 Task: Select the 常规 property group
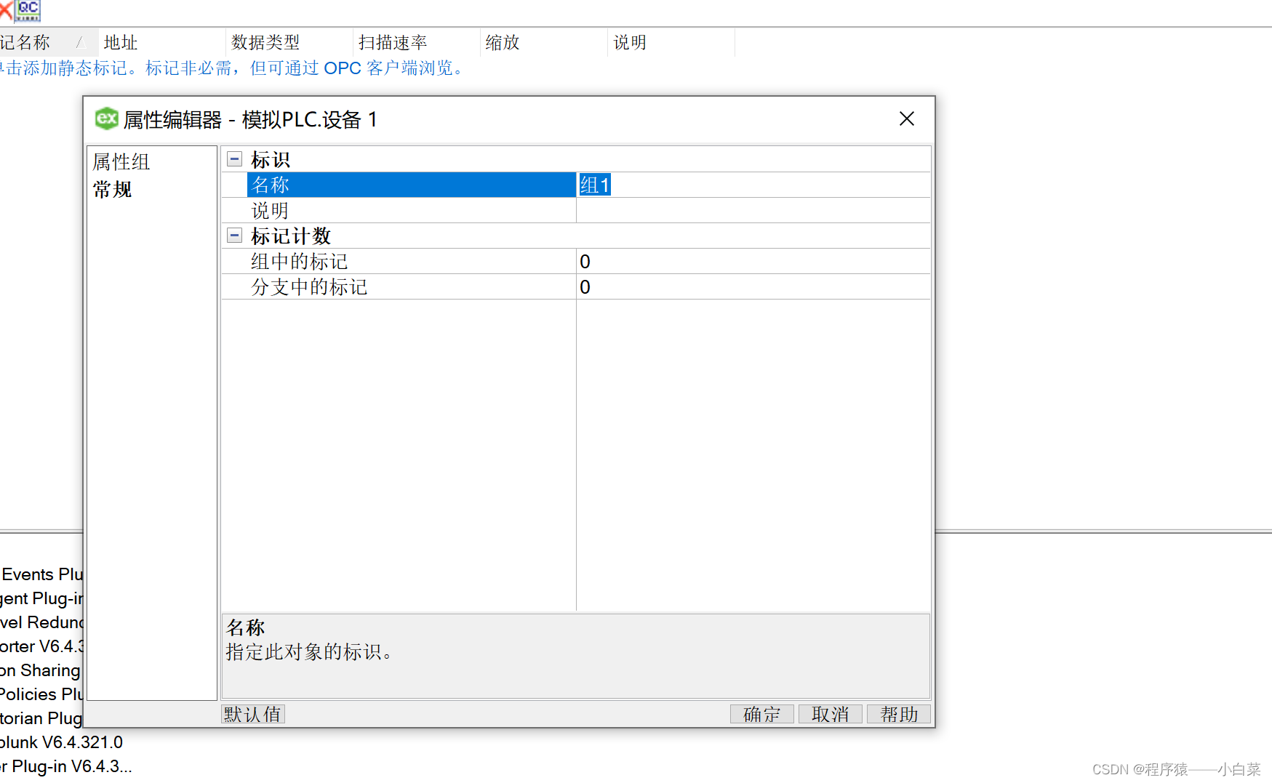click(112, 190)
